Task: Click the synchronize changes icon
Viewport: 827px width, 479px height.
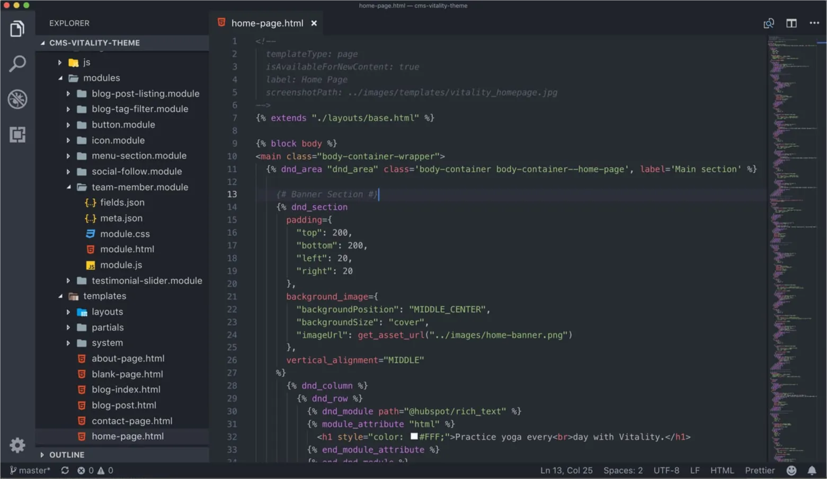Action: tap(65, 471)
